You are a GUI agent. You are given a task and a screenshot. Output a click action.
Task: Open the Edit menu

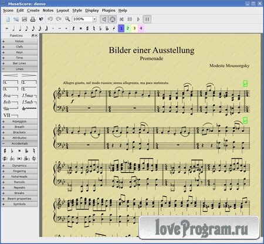click(x=20, y=11)
